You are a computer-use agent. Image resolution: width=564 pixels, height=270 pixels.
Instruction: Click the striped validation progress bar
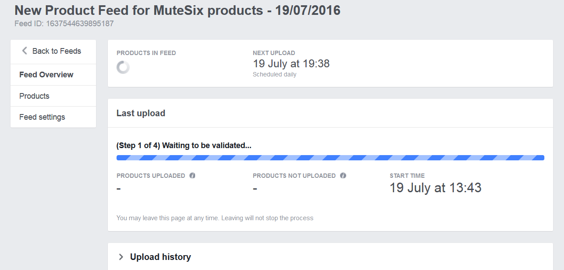click(330, 158)
